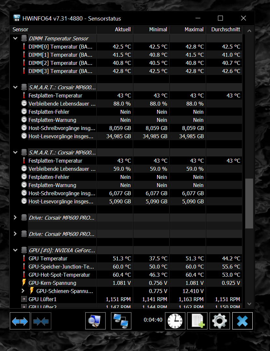Viewport: 270px width, 351px height.
Task: Click the Aktuell column header
Action: 115,30
